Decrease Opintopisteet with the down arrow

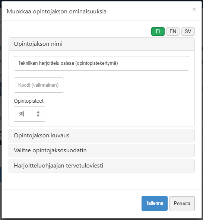click(x=38, y=116)
